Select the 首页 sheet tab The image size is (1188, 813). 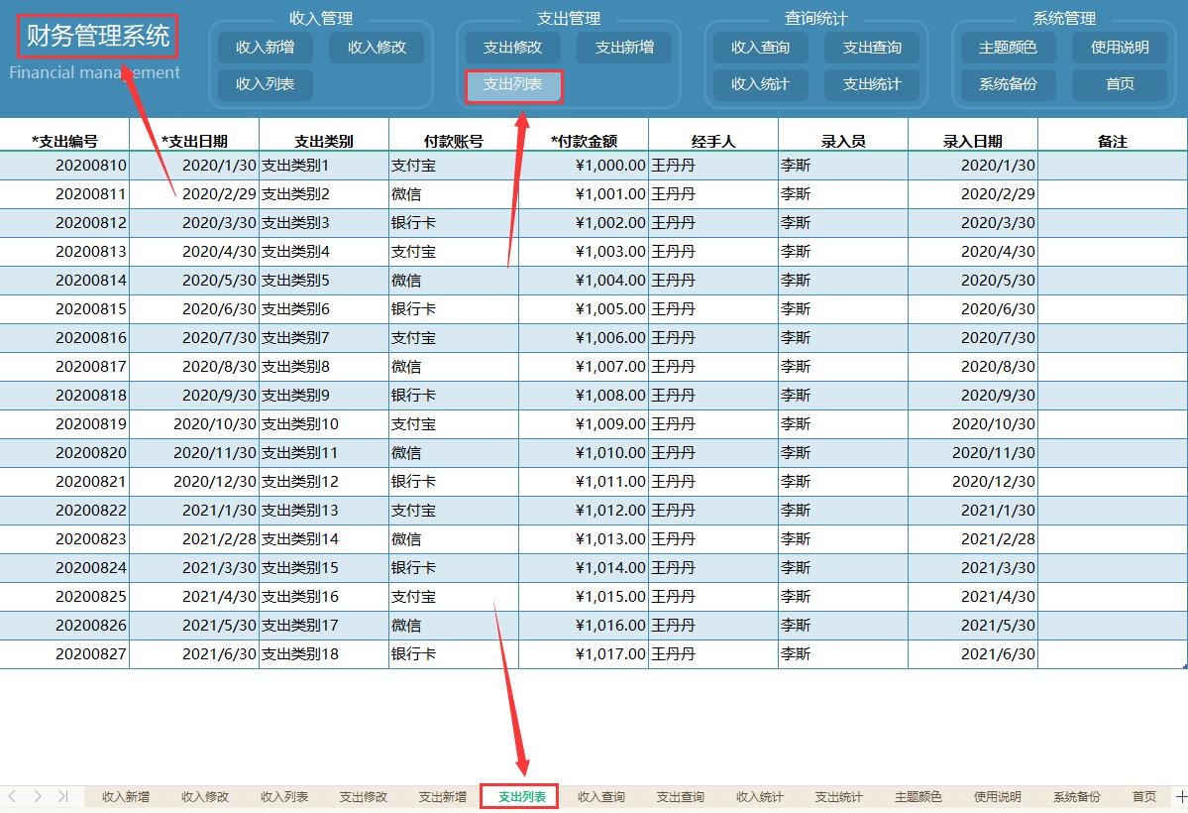click(x=1144, y=796)
